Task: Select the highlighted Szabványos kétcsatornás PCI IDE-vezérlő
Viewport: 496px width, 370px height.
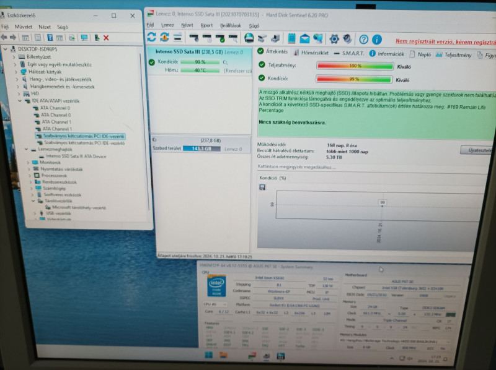Action: tap(81, 136)
